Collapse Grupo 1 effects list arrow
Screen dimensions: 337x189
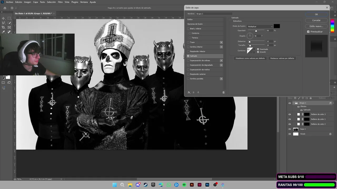[333, 103]
